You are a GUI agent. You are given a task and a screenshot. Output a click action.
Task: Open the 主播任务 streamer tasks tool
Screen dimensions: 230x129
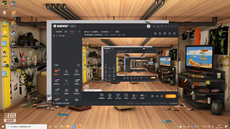[76, 72]
